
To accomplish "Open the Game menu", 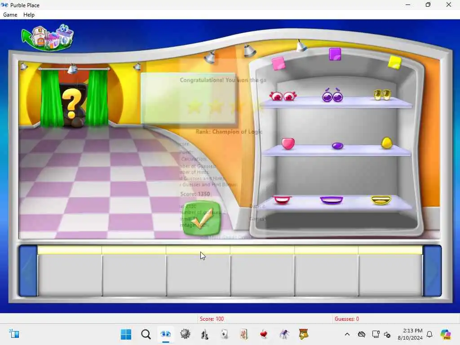I will (x=10, y=15).
